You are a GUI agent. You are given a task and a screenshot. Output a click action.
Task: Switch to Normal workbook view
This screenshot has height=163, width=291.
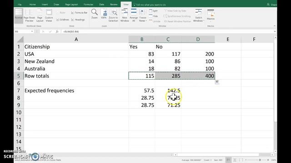click(x=19, y=15)
